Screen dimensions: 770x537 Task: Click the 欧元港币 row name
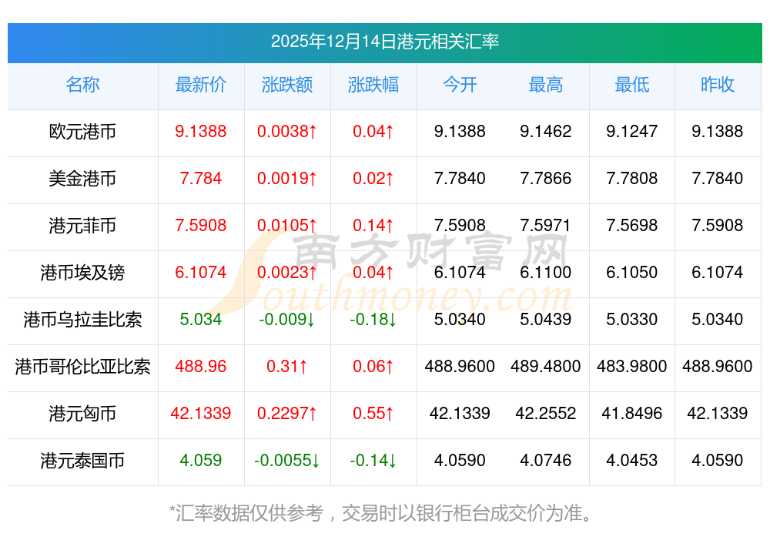82,132
